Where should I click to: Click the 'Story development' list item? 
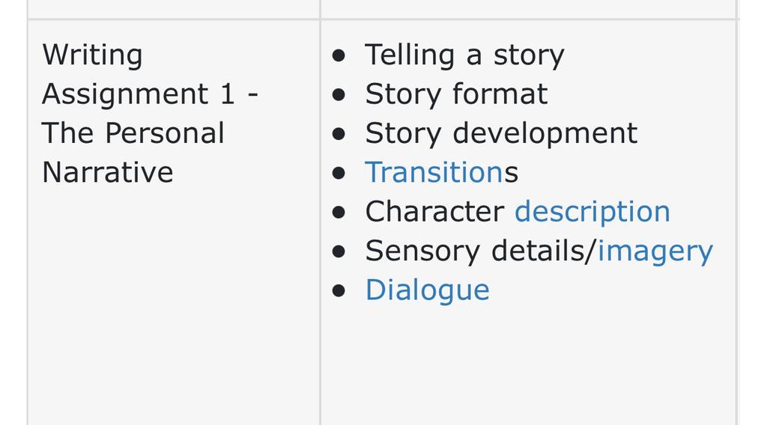501,133
